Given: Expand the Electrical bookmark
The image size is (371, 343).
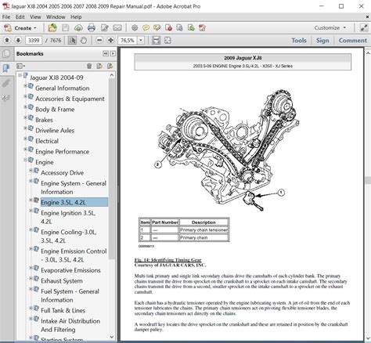Looking at the screenshot, I should click(25, 139).
